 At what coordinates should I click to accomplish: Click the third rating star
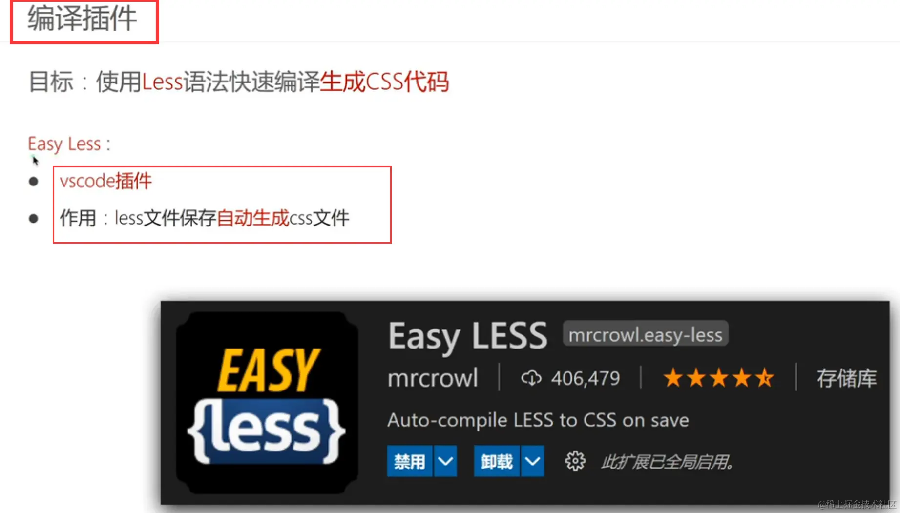tap(719, 378)
